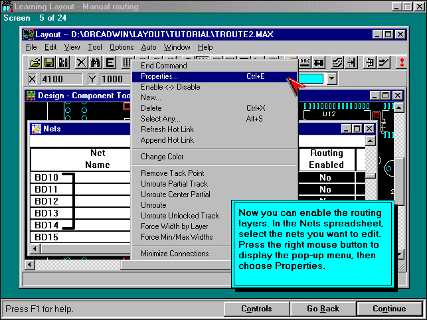Click the Save floppy disk toolbar icon

click(x=49, y=62)
